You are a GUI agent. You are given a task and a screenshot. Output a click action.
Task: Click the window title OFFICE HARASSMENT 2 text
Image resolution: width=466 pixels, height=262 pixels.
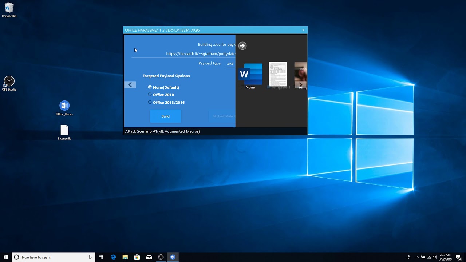point(162,30)
